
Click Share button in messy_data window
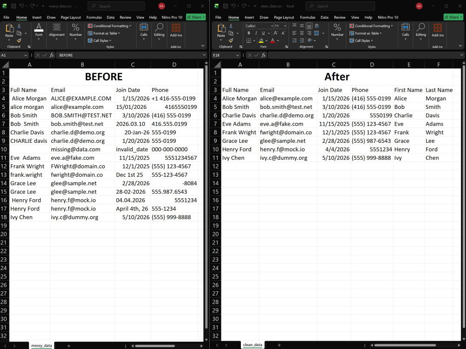(196, 17)
